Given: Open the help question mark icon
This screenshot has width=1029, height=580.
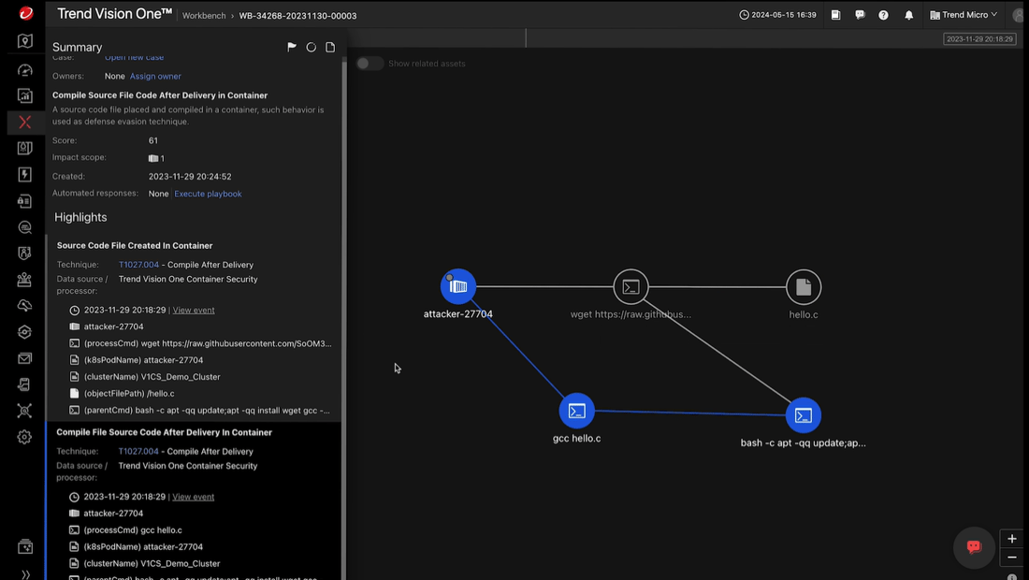Looking at the screenshot, I should 883,15.
